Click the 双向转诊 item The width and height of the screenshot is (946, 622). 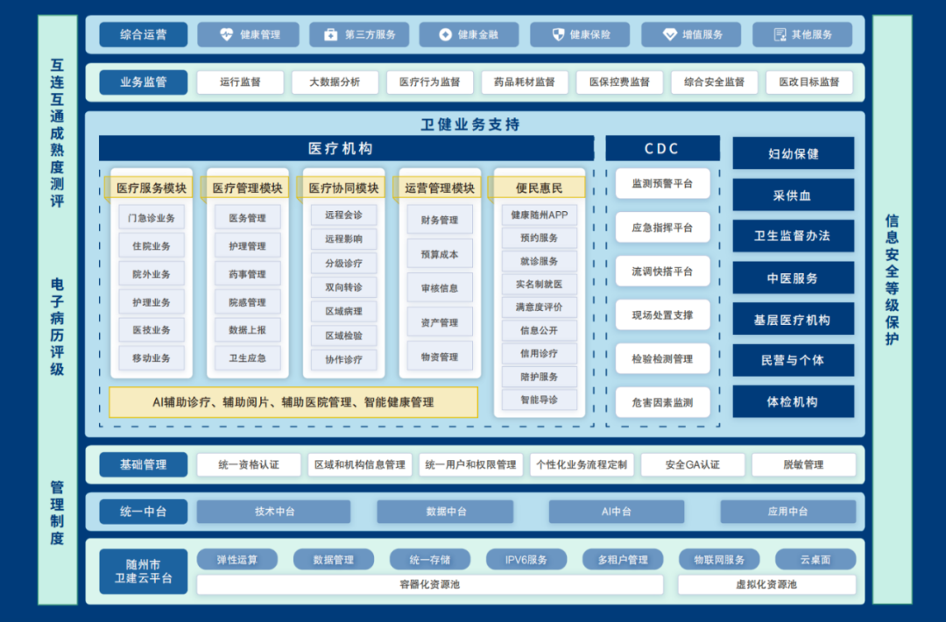click(344, 287)
